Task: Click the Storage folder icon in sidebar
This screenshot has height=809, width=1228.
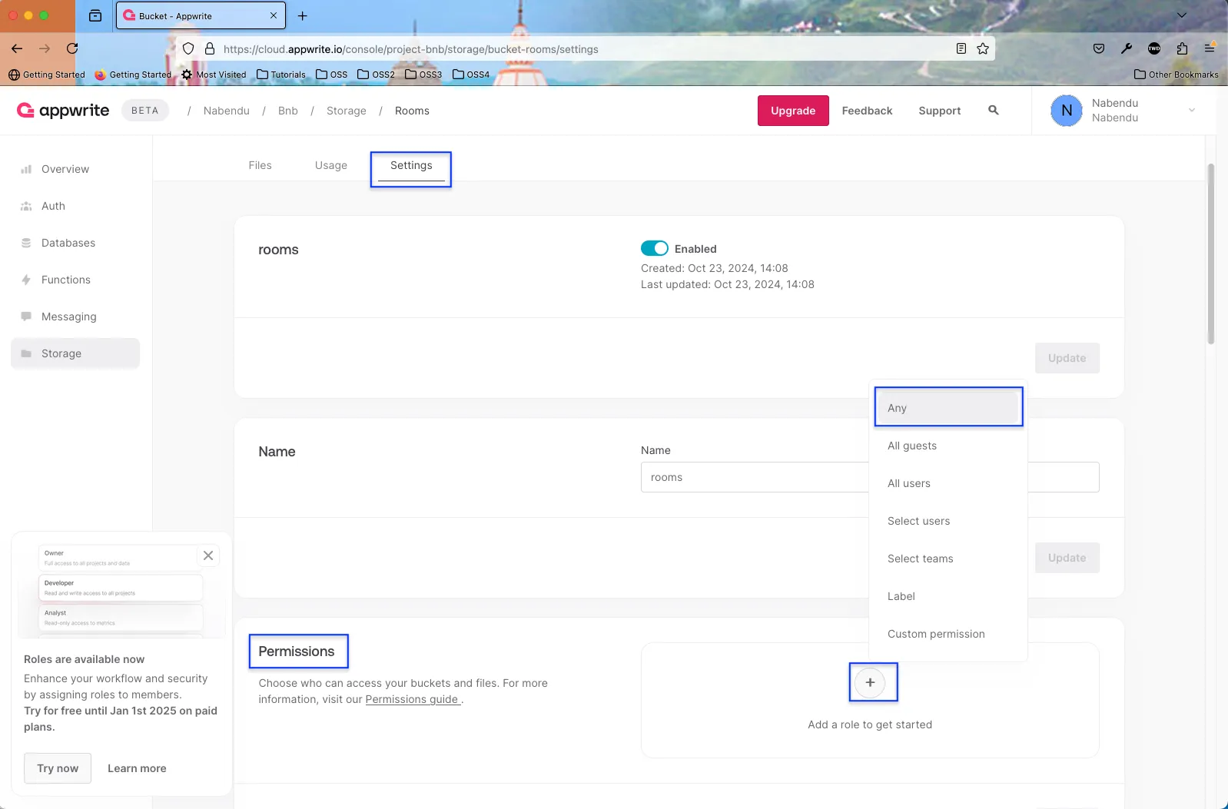Action: tap(26, 353)
